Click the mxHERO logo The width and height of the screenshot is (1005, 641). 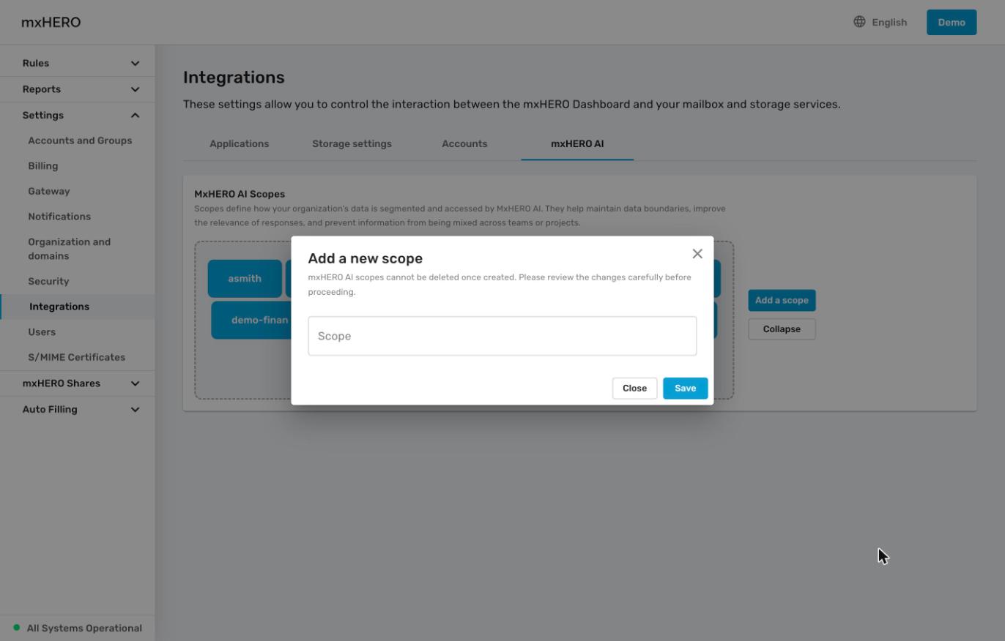coord(51,22)
